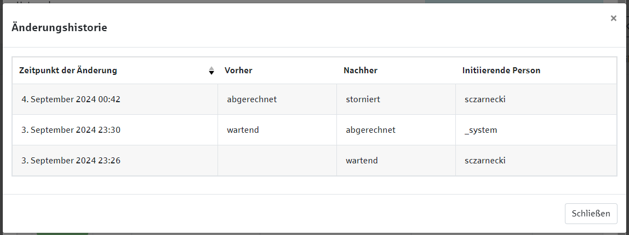Click the empty Vorher cell in the 23:26 row
This screenshot has width=629, height=235.
tap(277, 161)
